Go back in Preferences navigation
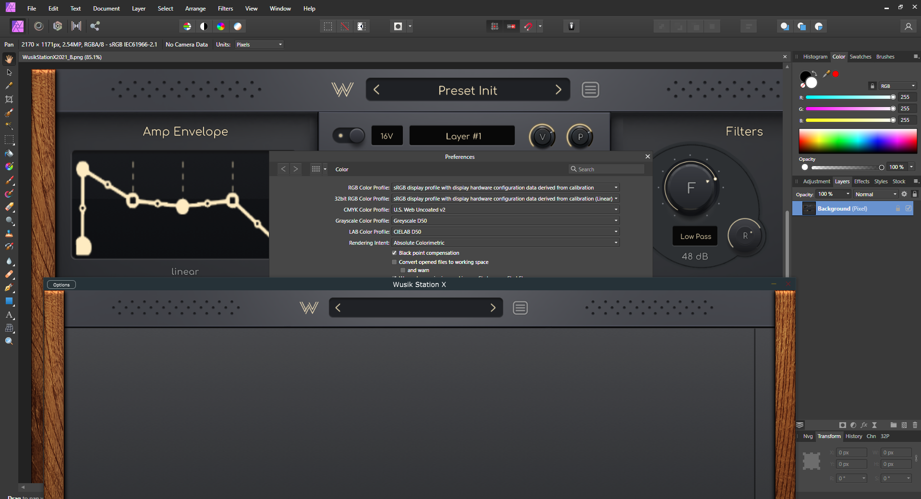Screen dimensions: 921x499 (283, 169)
